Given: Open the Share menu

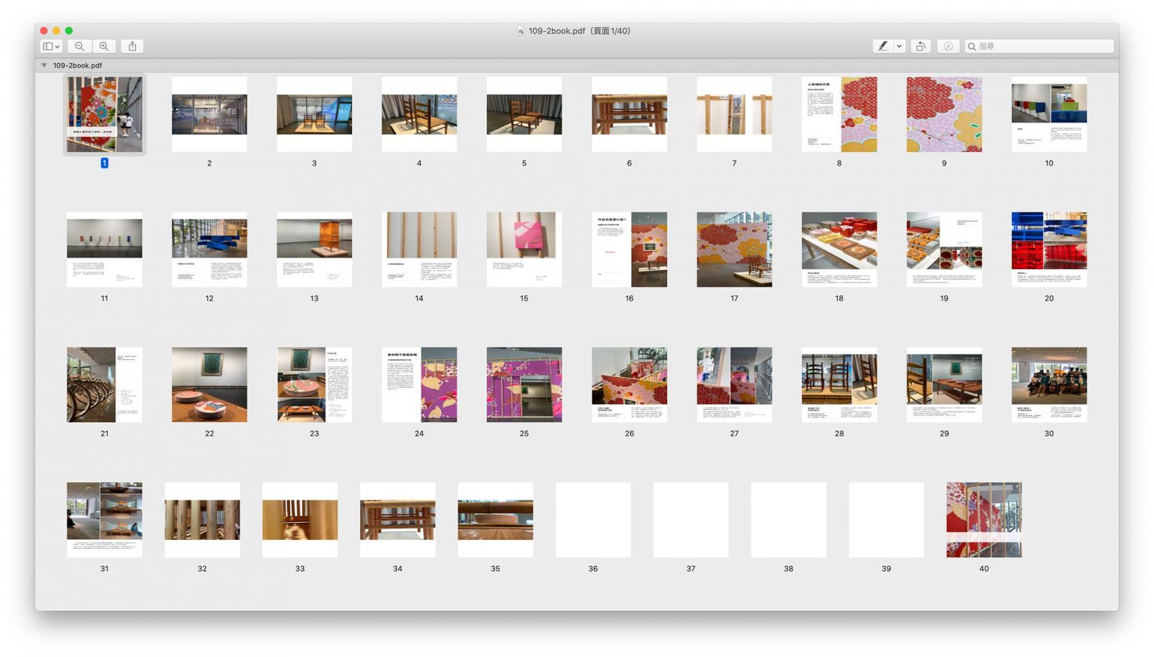Looking at the screenshot, I should [x=132, y=46].
